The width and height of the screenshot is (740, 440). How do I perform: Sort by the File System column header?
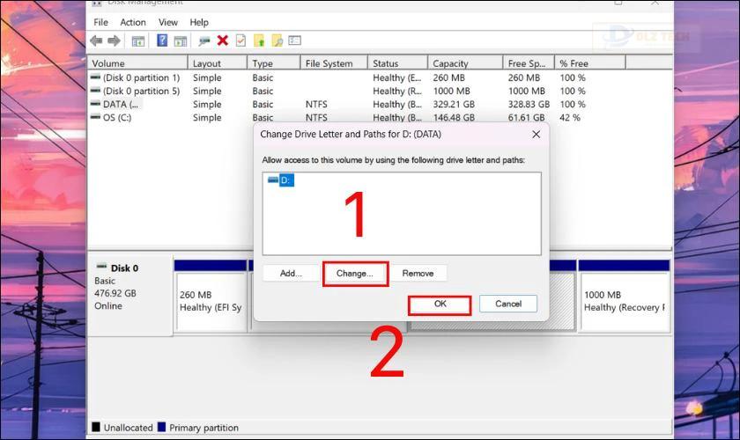(334, 63)
